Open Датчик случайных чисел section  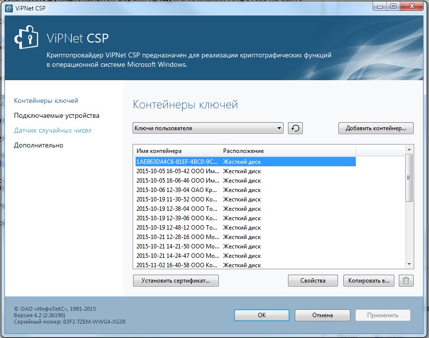(x=52, y=131)
